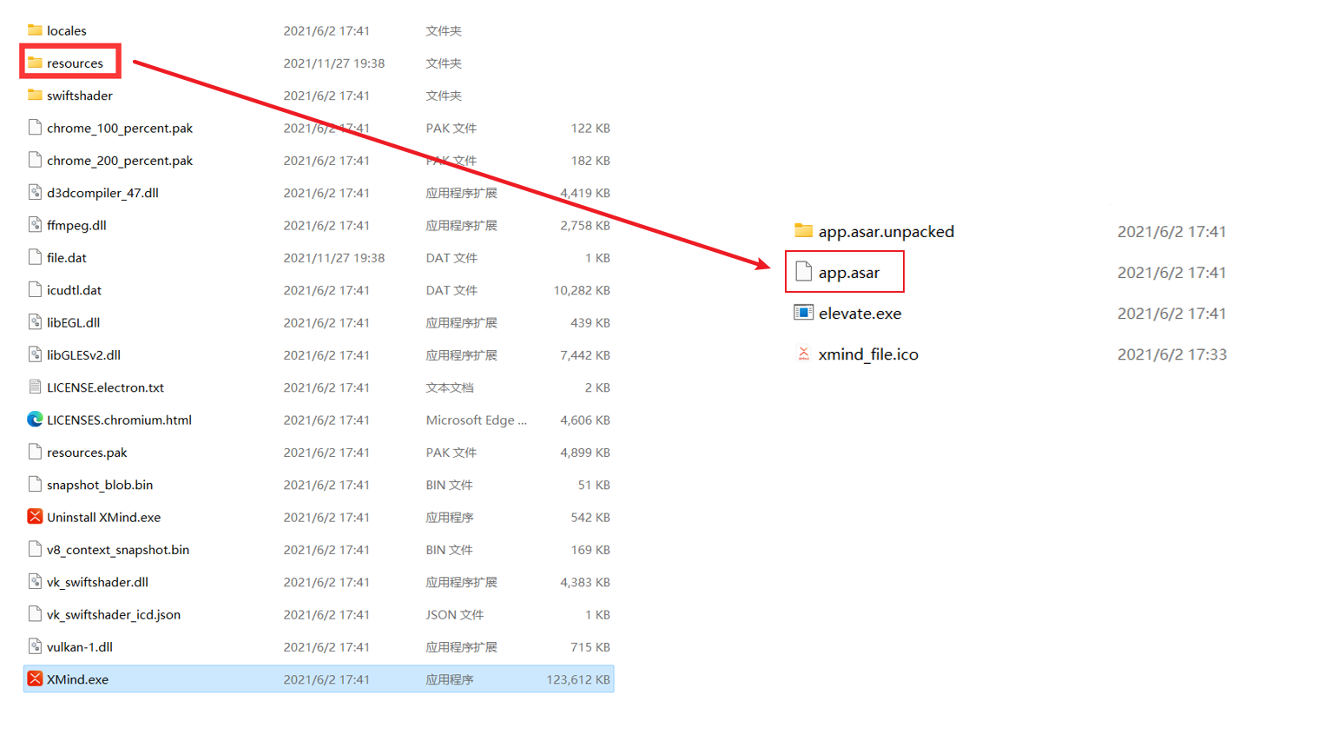Click the '7,442 KB' size of libGLESv2.dll
1344x754 pixels.
tap(585, 354)
